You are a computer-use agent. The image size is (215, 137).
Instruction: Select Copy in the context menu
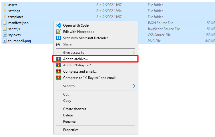67,101
